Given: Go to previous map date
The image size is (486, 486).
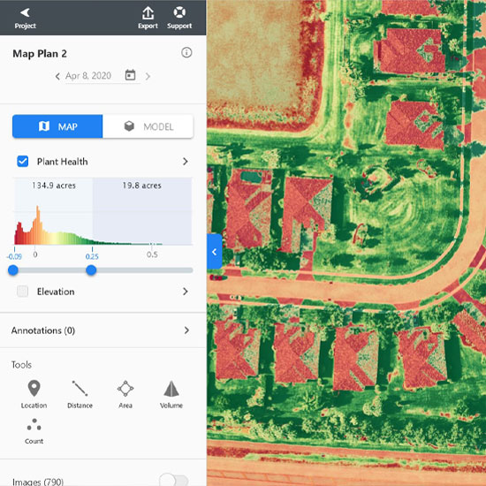Looking at the screenshot, I should (x=57, y=76).
